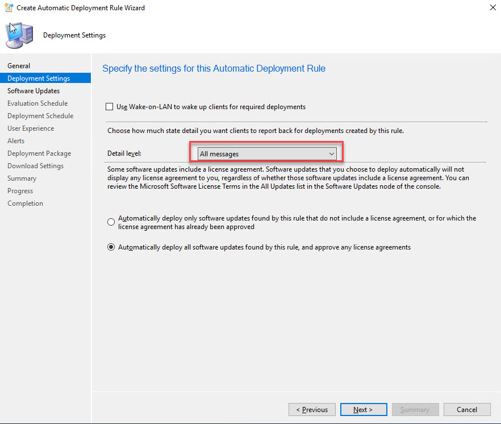Screen dimensions: 501x424
Task: Go to Alerts step
Action: pos(16,141)
